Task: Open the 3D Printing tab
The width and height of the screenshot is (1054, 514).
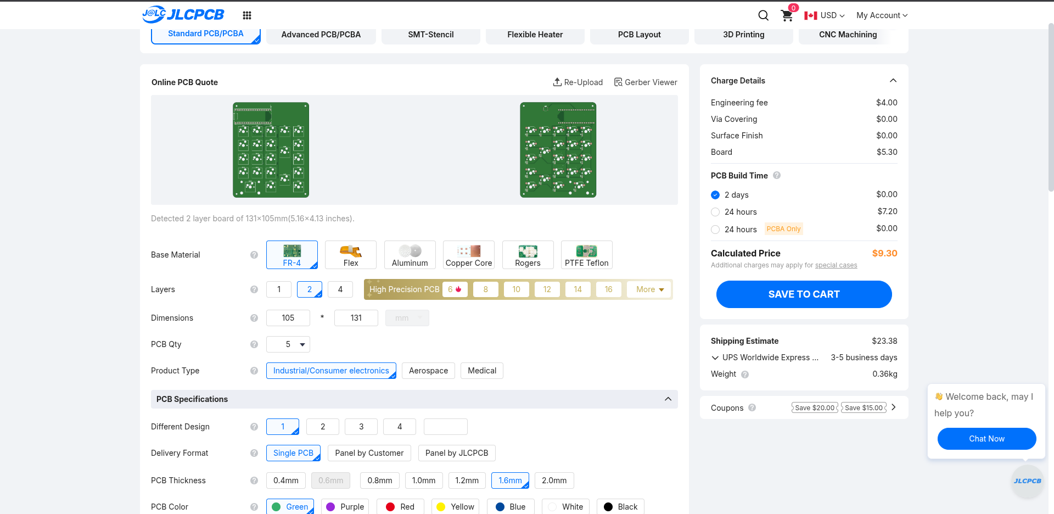Action: [743, 35]
